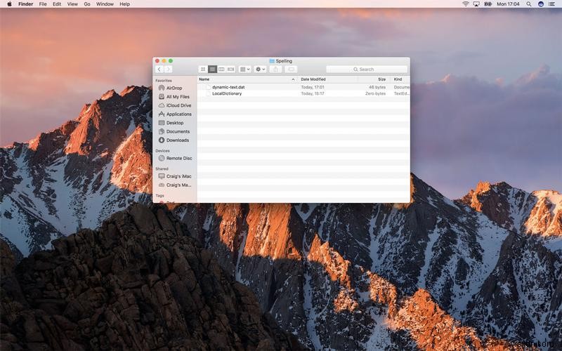Click the Share toolbar button
This screenshot has height=351, width=562.
click(276, 69)
